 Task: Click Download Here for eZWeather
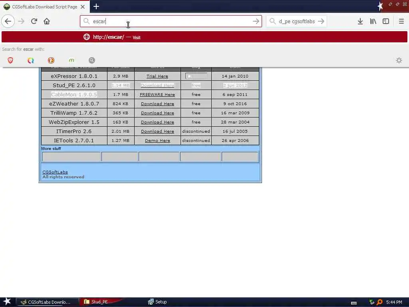(157, 104)
